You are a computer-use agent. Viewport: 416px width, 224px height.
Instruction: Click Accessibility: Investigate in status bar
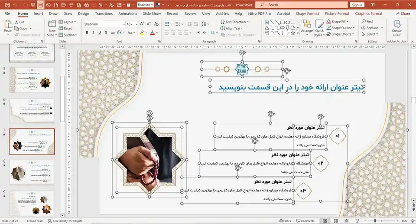(65, 221)
